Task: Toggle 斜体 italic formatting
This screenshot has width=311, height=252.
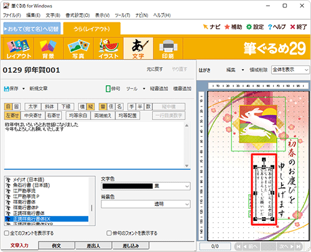Action: pyautogui.click(x=49, y=106)
